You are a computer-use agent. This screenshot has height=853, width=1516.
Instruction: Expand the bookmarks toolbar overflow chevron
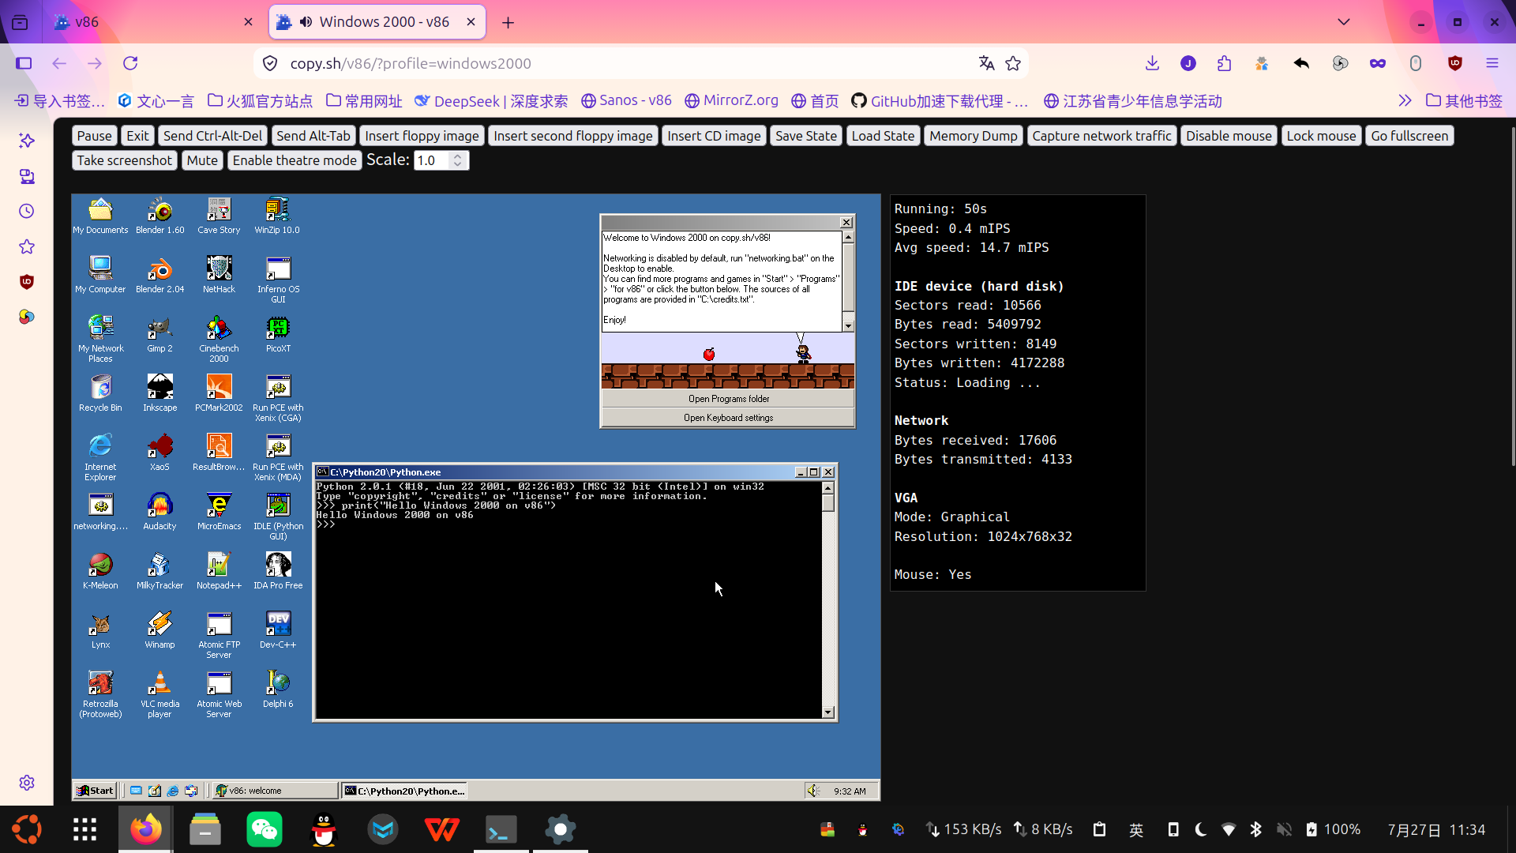(x=1405, y=101)
